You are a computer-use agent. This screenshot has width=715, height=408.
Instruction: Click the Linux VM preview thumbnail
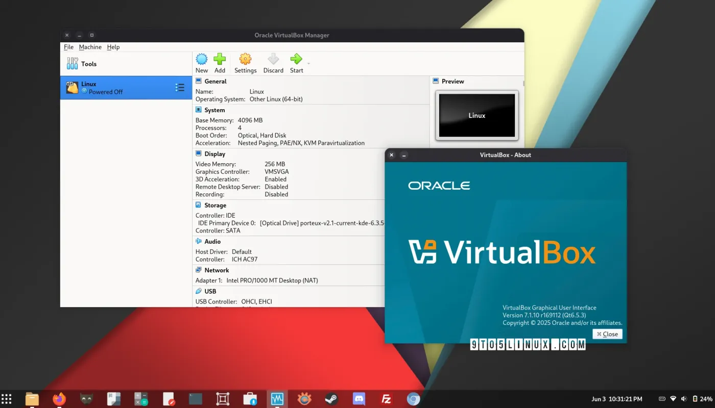point(476,115)
